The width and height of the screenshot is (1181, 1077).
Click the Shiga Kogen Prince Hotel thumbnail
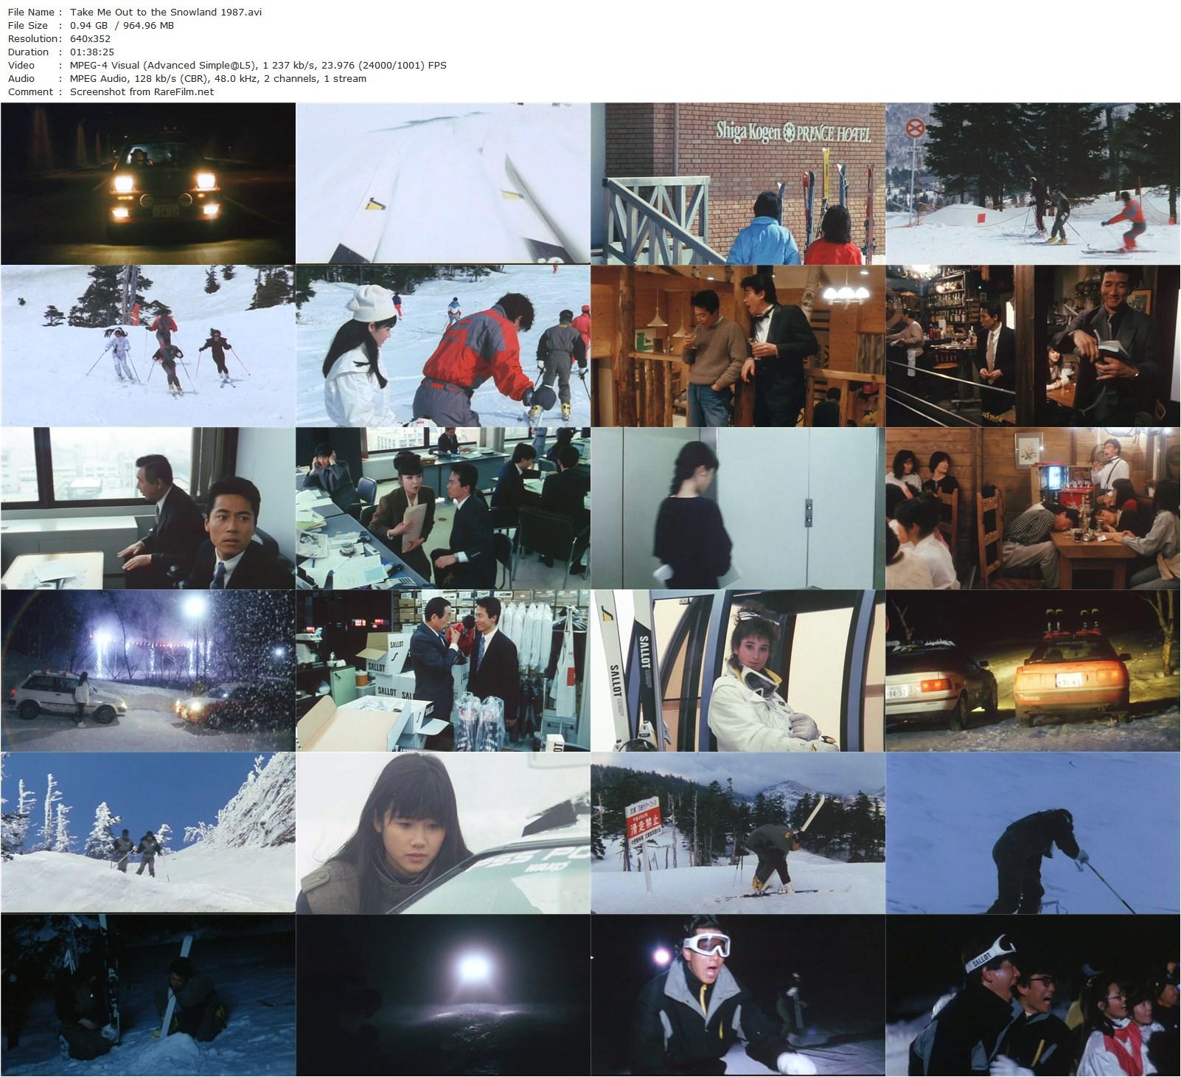click(737, 184)
